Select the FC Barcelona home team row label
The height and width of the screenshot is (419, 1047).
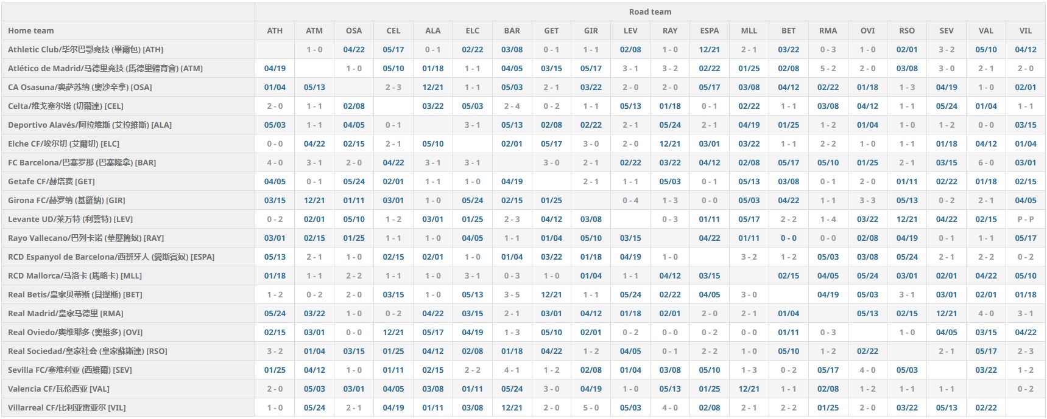pos(82,163)
